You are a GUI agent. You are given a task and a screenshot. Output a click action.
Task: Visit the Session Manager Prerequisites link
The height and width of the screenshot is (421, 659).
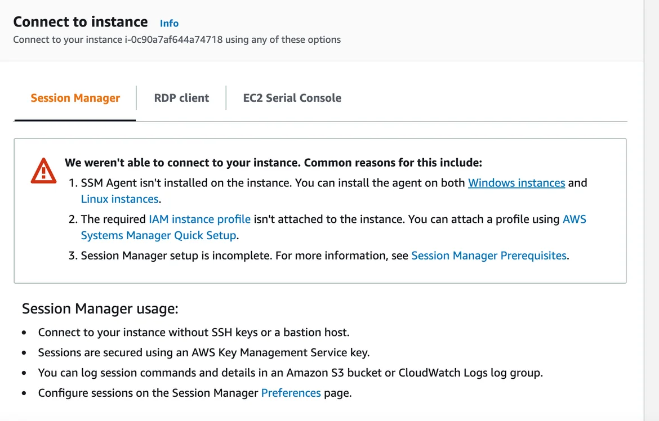point(488,256)
